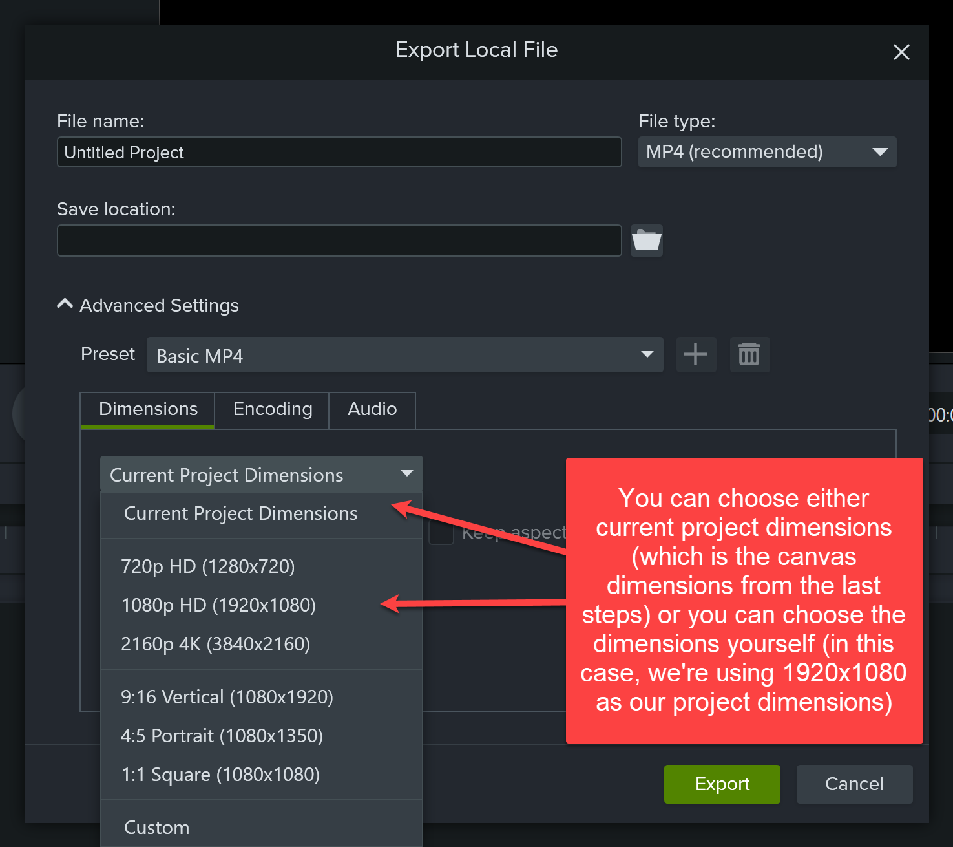The image size is (953, 847).
Task: Open the File type dropdown
Action: pyautogui.click(x=766, y=152)
